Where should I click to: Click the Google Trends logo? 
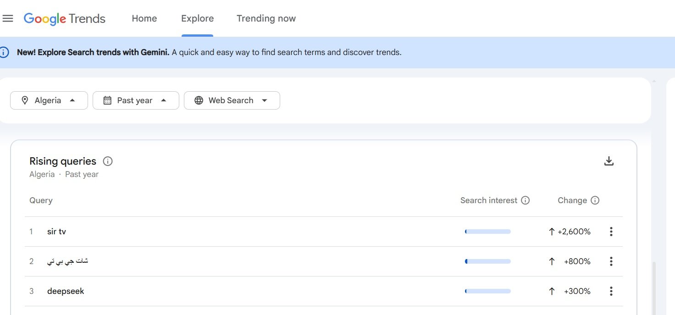point(64,19)
